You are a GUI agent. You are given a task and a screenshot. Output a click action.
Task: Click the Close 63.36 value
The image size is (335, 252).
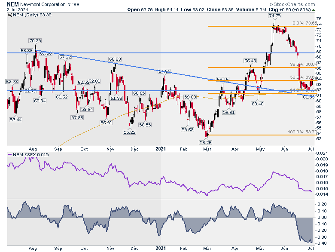pyautogui.click(x=220, y=9)
